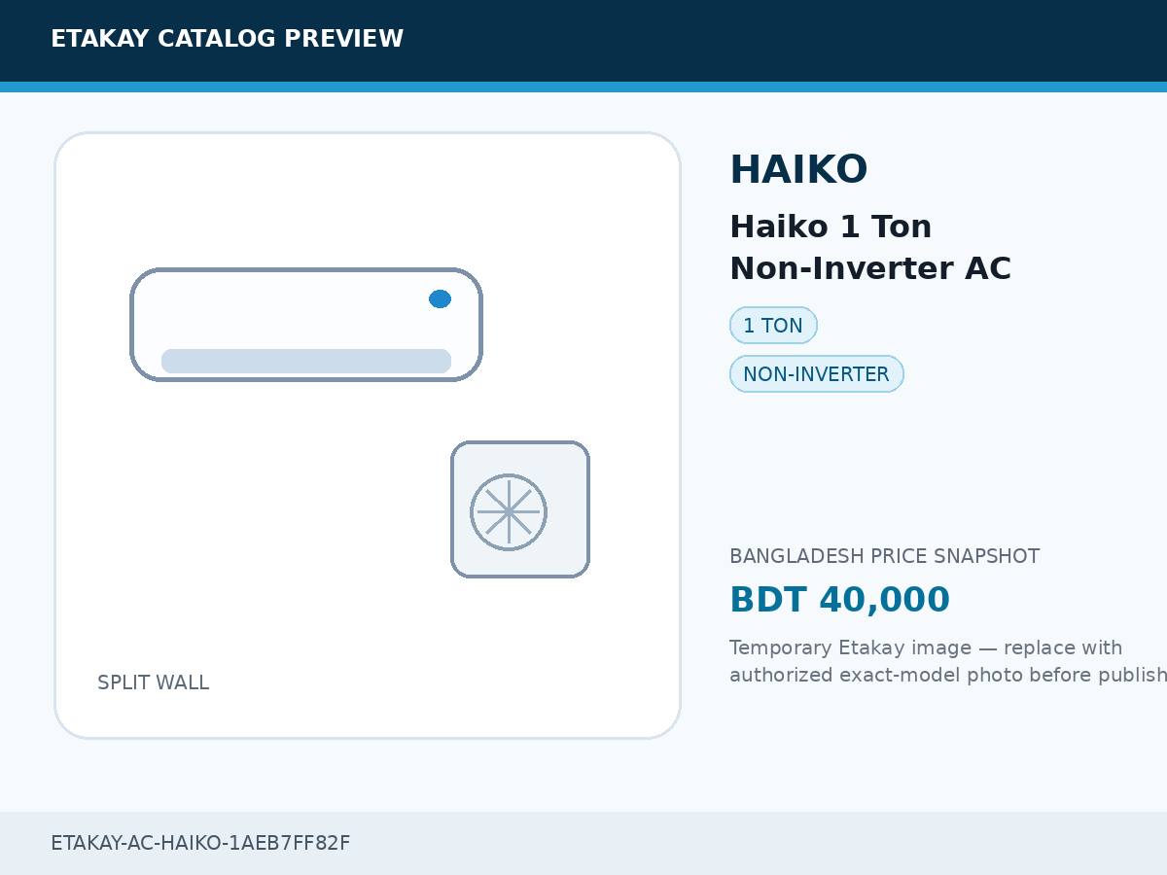The width and height of the screenshot is (1167, 875).
Task: Click the HAIKO brand heading
Action: point(798,170)
